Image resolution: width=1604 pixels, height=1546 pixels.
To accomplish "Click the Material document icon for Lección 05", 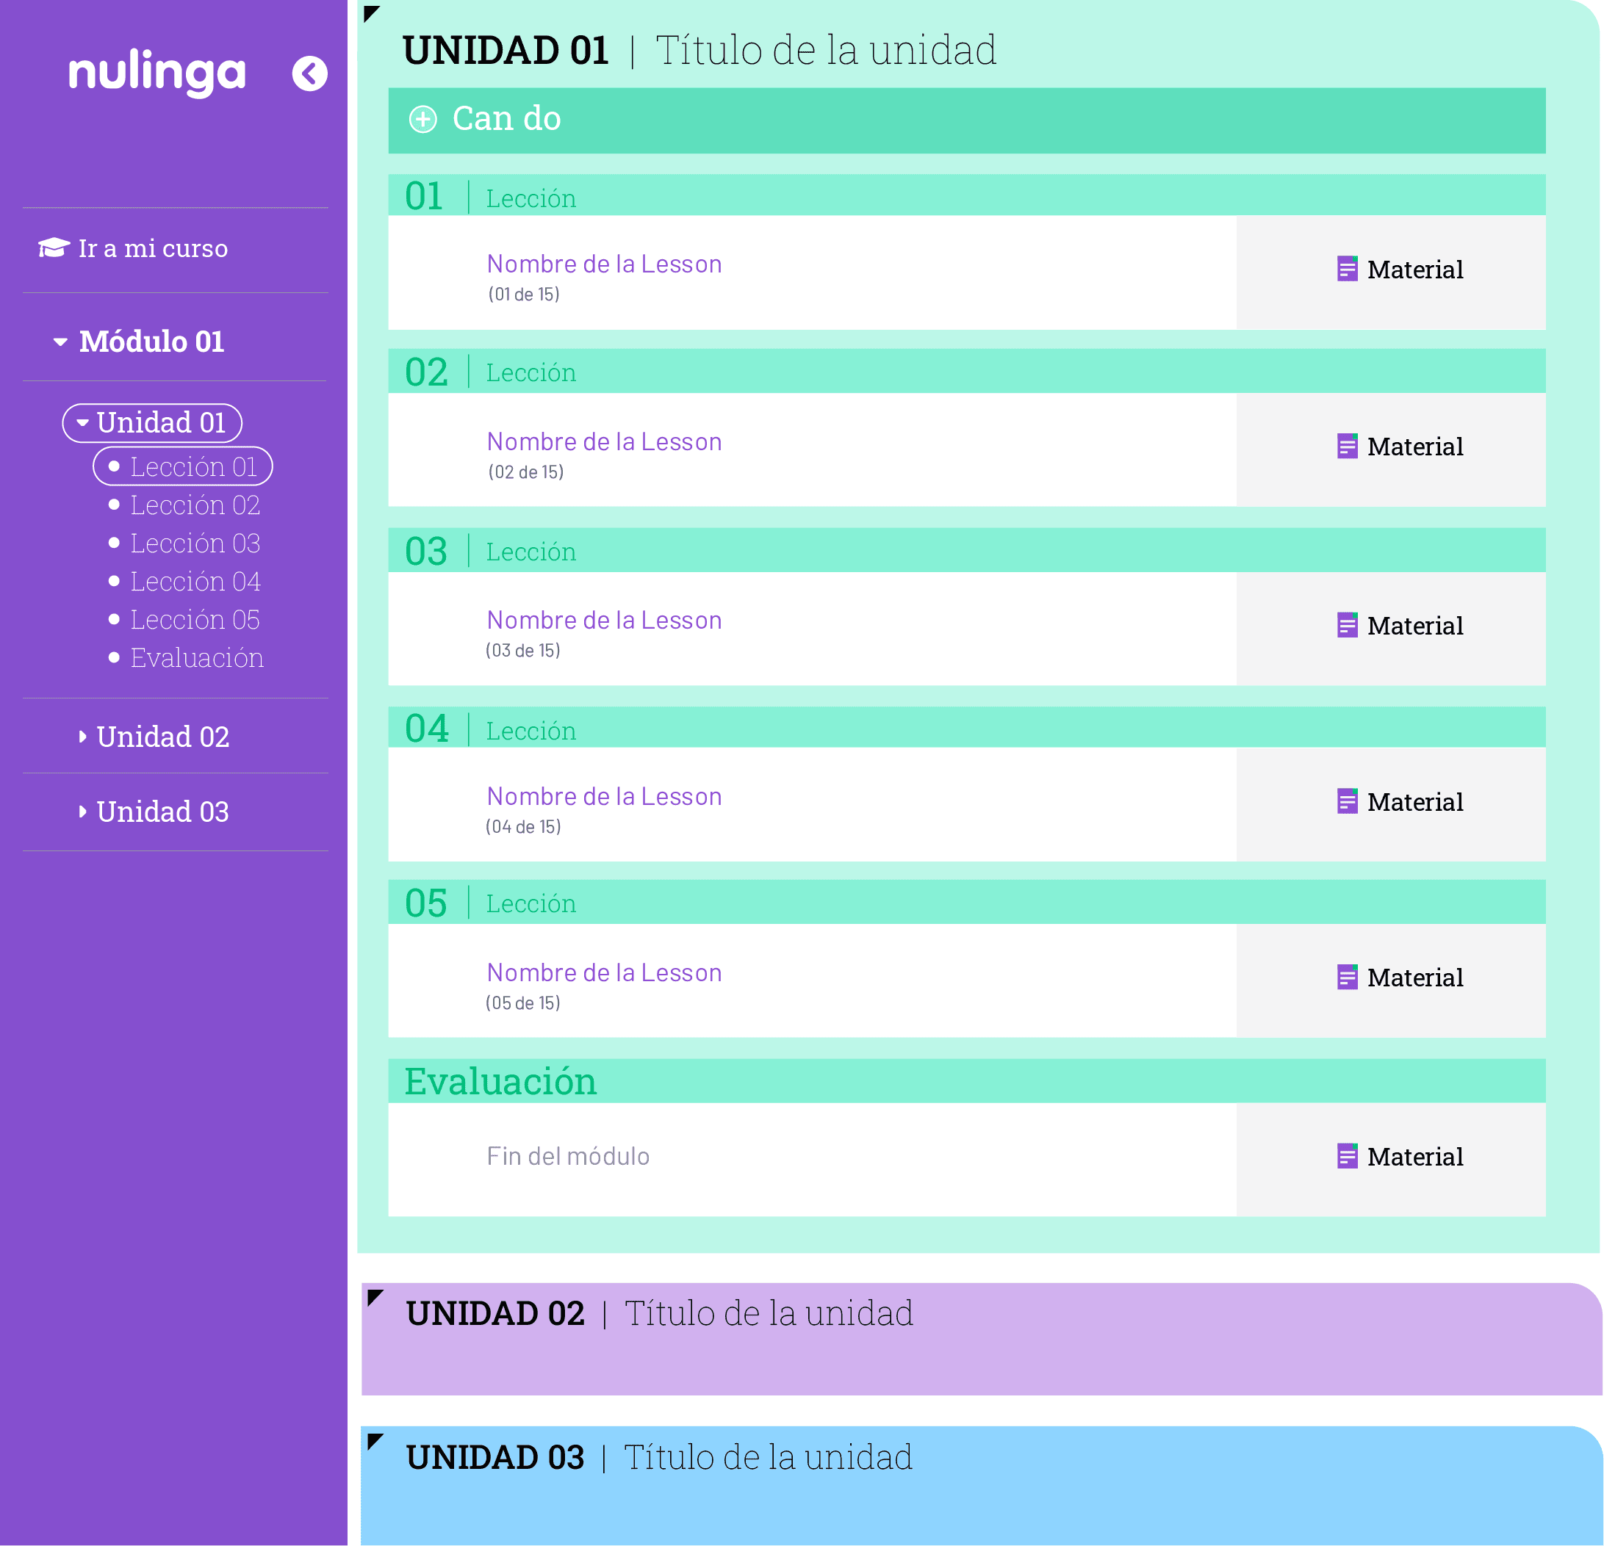I will (x=1347, y=978).
